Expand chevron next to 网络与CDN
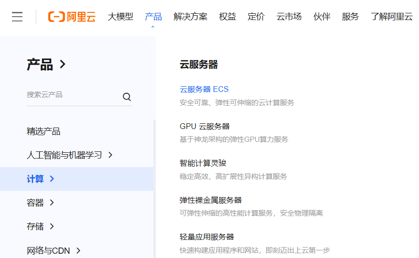This screenshot has width=419, height=258. [x=78, y=250]
